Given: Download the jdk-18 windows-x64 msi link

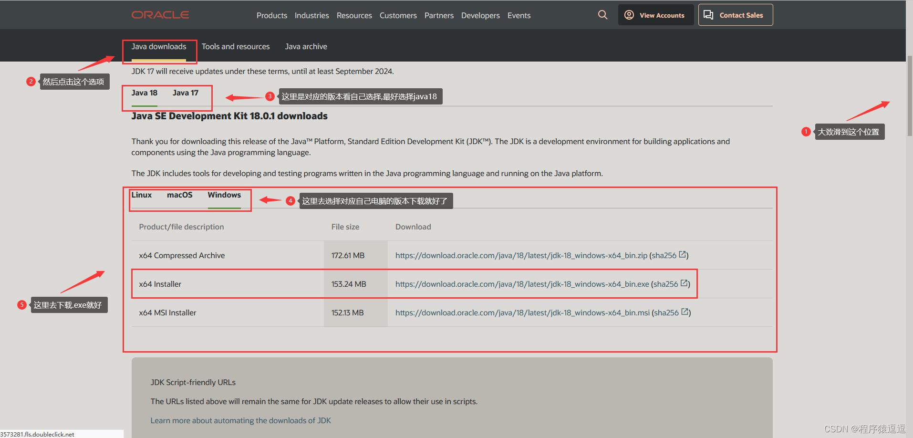Looking at the screenshot, I should (522, 313).
